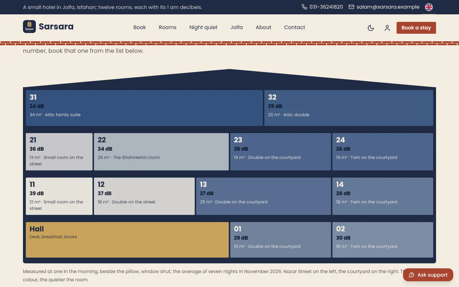Open the language flag selector

click(x=429, y=7)
